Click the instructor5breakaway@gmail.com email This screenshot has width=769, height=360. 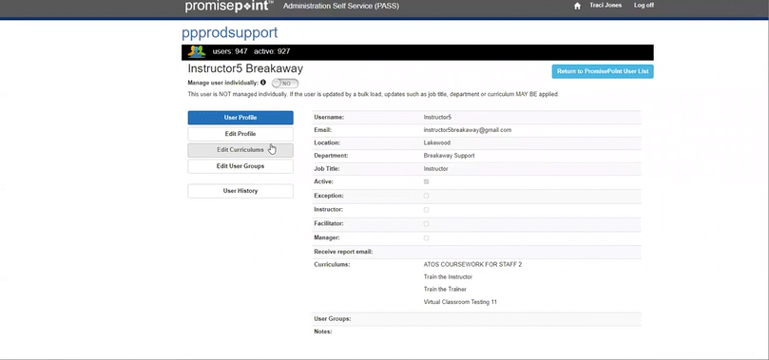[468, 130]
